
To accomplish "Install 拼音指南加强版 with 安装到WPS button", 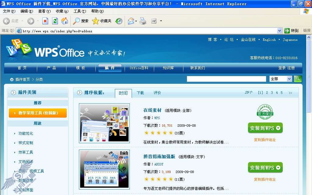I will click(265, 168).
